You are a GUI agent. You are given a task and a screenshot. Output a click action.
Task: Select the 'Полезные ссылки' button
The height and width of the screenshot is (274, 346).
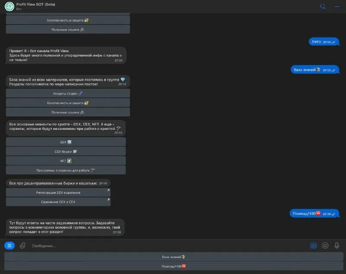(67, 112)
